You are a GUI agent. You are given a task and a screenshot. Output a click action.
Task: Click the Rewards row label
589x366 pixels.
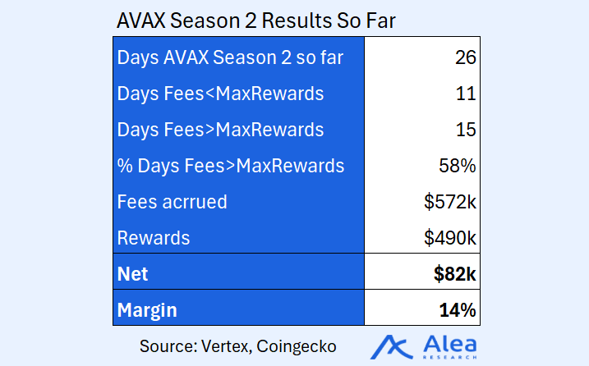tap(154, 238)
